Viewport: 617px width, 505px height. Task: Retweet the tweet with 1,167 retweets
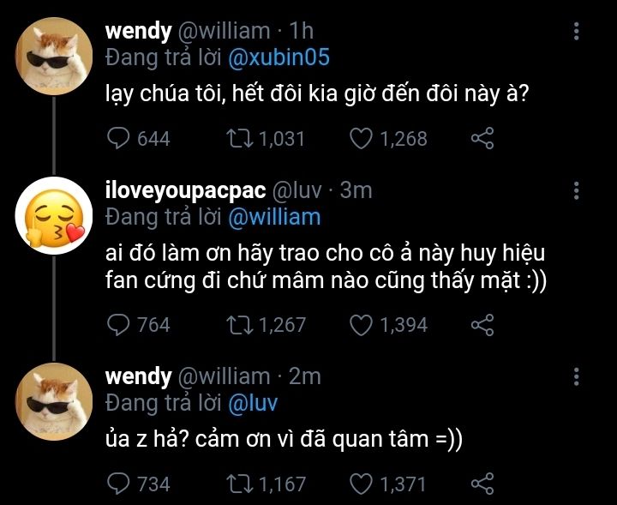(240, 484)
